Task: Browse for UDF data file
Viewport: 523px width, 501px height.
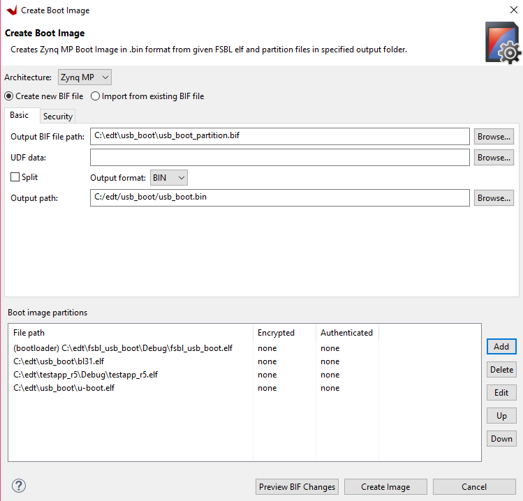Action: pos(494,158)
